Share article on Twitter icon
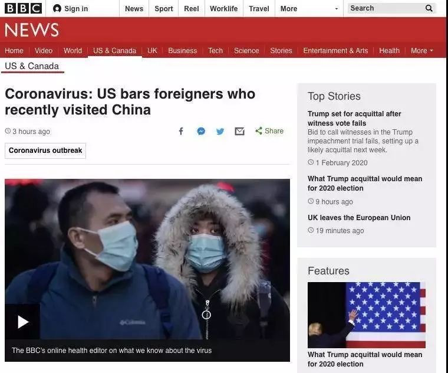This screenshot has width=448, height=373. [x=220, y=132]
